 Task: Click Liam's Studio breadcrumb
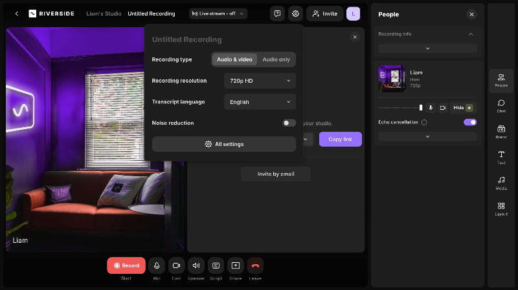104,14
